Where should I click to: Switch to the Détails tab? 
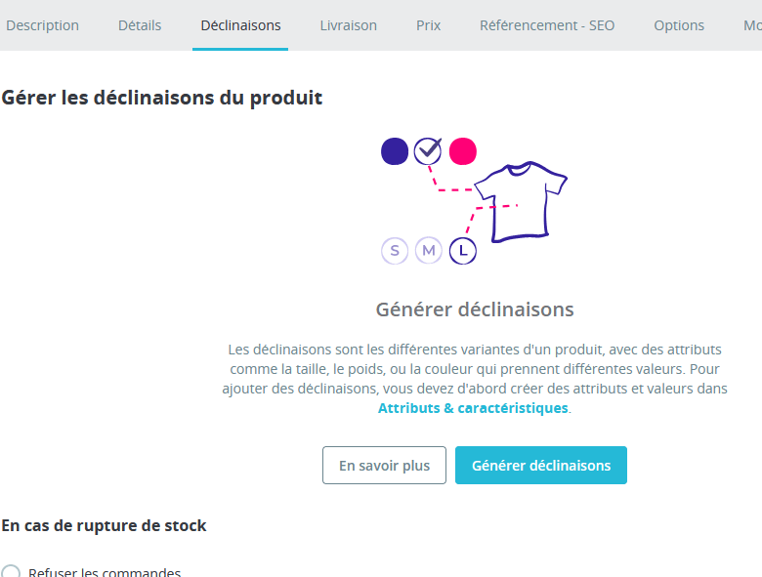140,25
